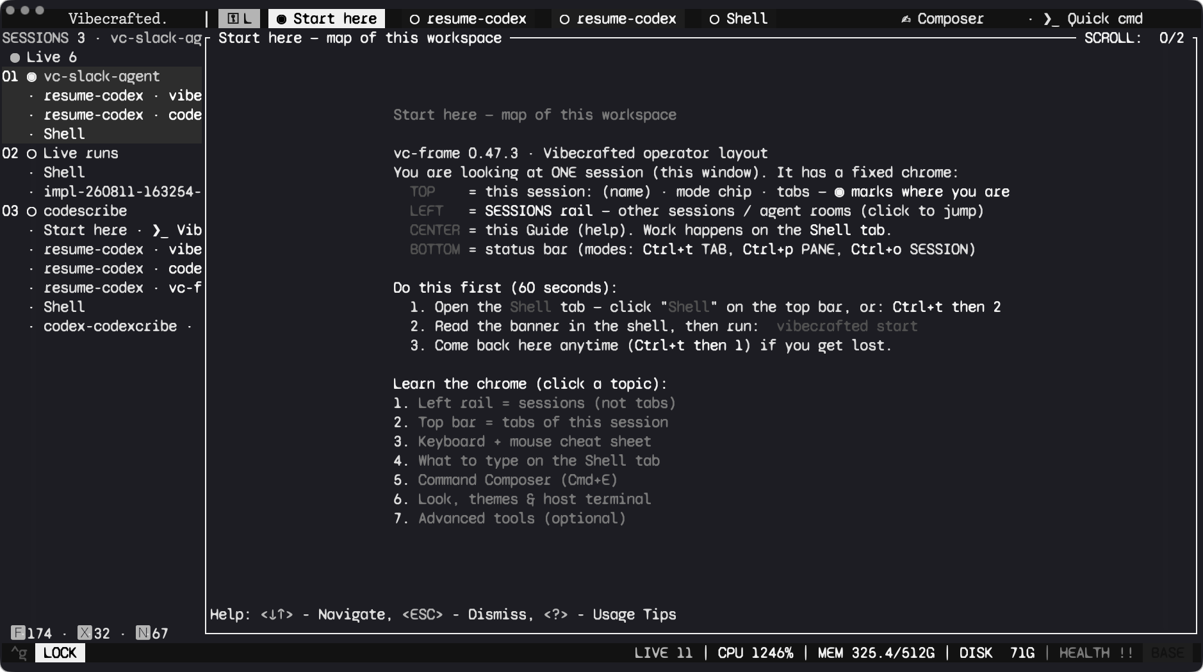Toggle the LOCK mode chip
1203x672 pixels.
pos(60,653)
